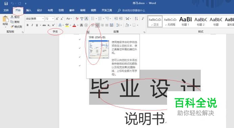
Task: Toggle superscript x² formatting
Action: pyautogui.click(x=53, y=25)
